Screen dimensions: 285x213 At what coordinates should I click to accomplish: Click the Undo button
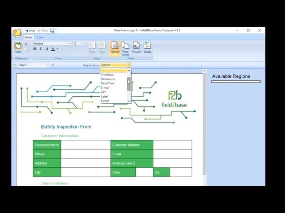tap(30, 31)
